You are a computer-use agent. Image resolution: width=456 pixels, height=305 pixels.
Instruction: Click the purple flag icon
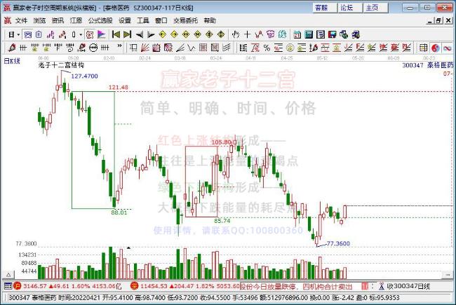coord(102,34)
